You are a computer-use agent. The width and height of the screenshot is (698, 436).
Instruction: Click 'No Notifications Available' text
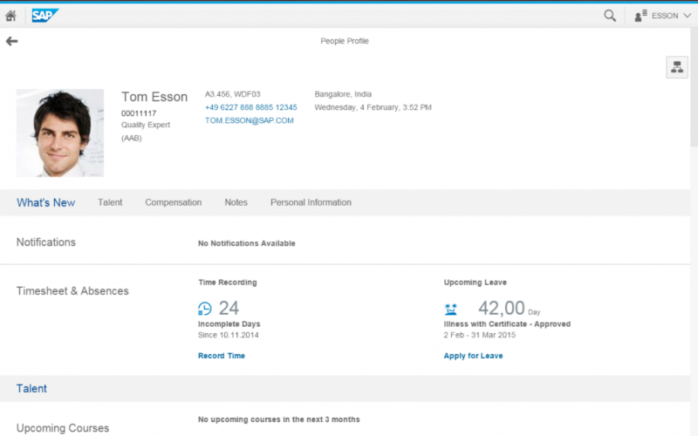[x=247, y=243]
